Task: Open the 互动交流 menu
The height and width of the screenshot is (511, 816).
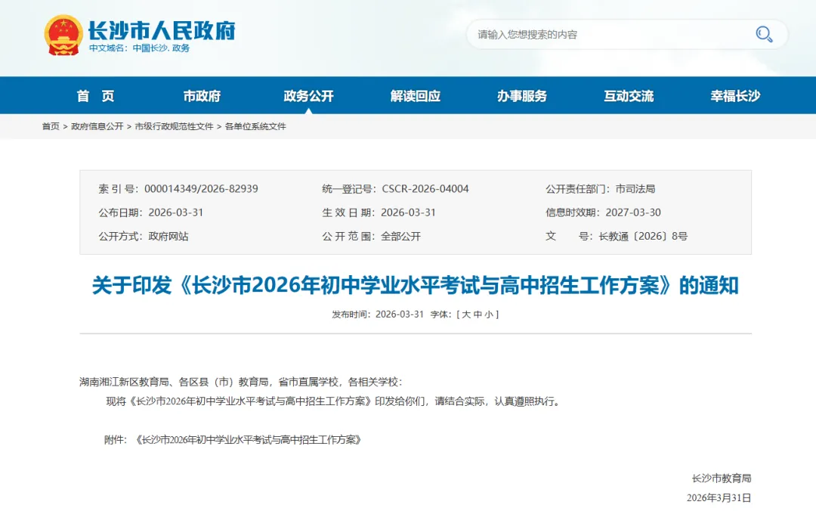Action: [x=628, y=95]
